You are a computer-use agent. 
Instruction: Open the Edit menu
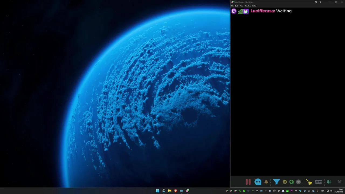click(236, 6)
